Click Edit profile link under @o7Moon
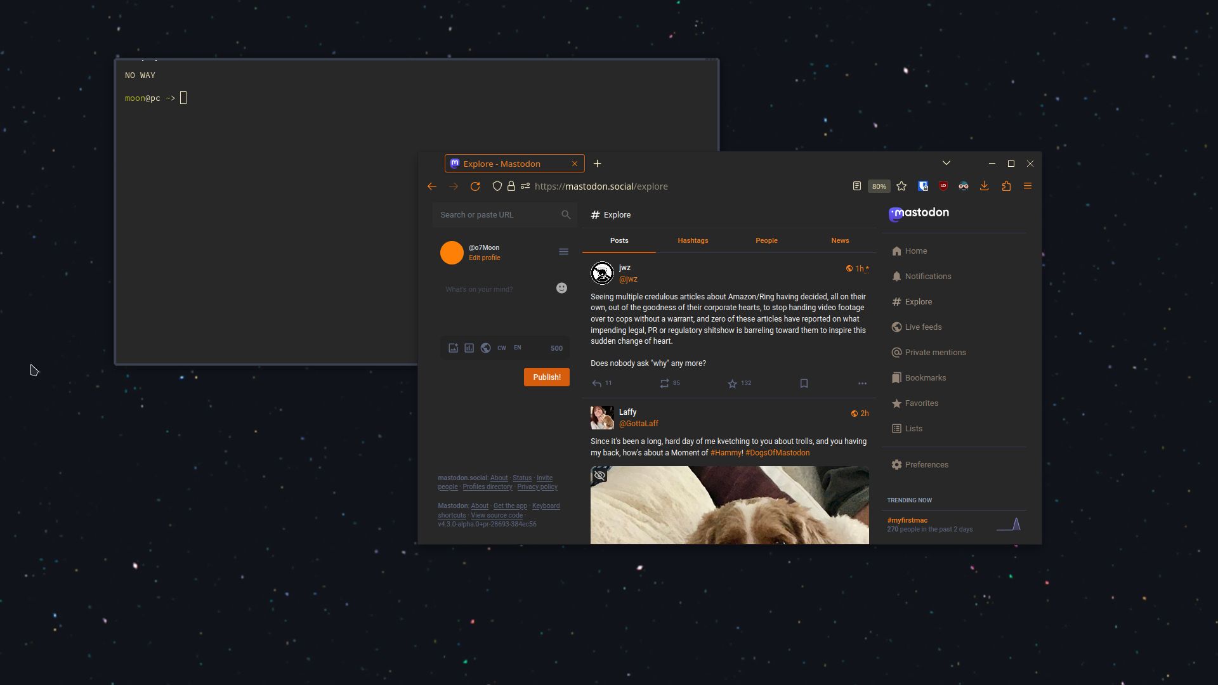Screen dimensions: 1218x685 pos(485,258)
